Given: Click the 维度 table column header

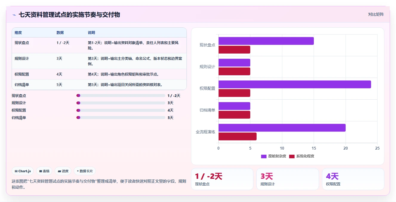Looking at the screenshot, I should [18, 33].
